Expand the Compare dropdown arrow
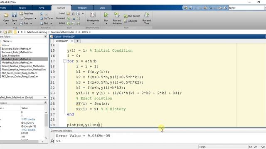 point(35,18)
